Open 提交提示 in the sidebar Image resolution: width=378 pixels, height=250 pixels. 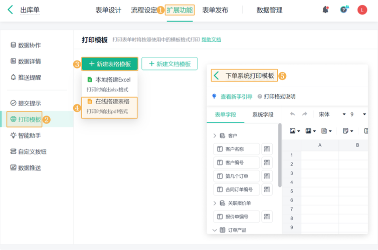[x=26, y=103]
